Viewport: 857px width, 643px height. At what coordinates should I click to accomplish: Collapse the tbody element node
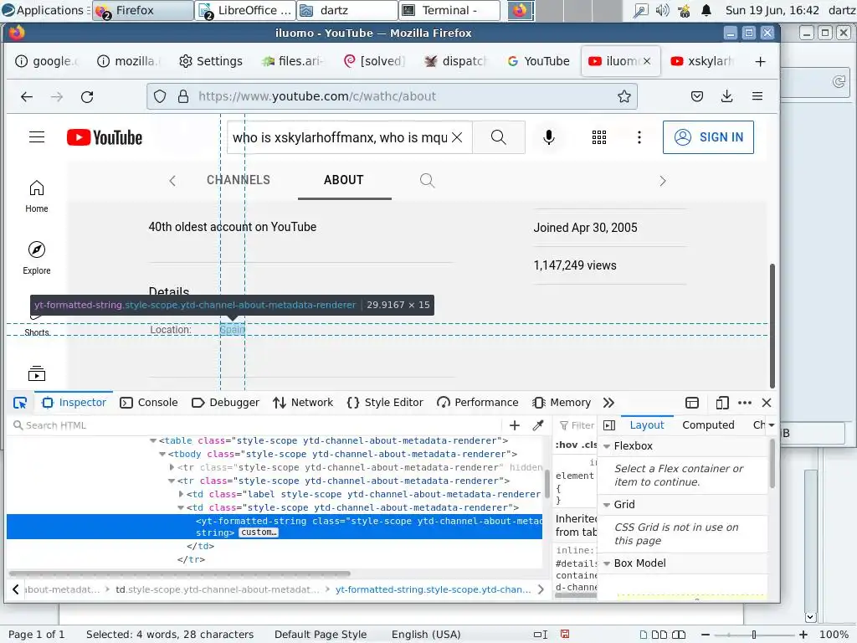[162, 455]
